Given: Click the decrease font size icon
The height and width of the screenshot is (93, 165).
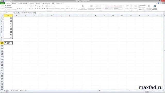Looking at the screenshot, I should [33, 6].
